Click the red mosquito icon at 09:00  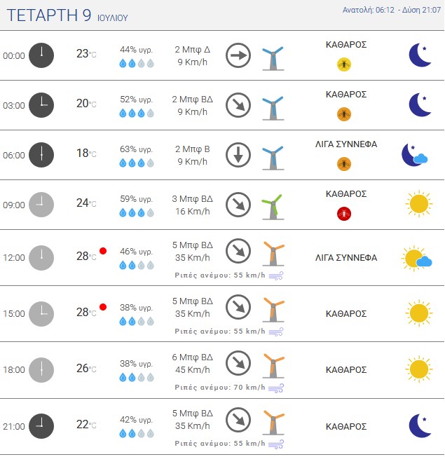pos(344,214)
